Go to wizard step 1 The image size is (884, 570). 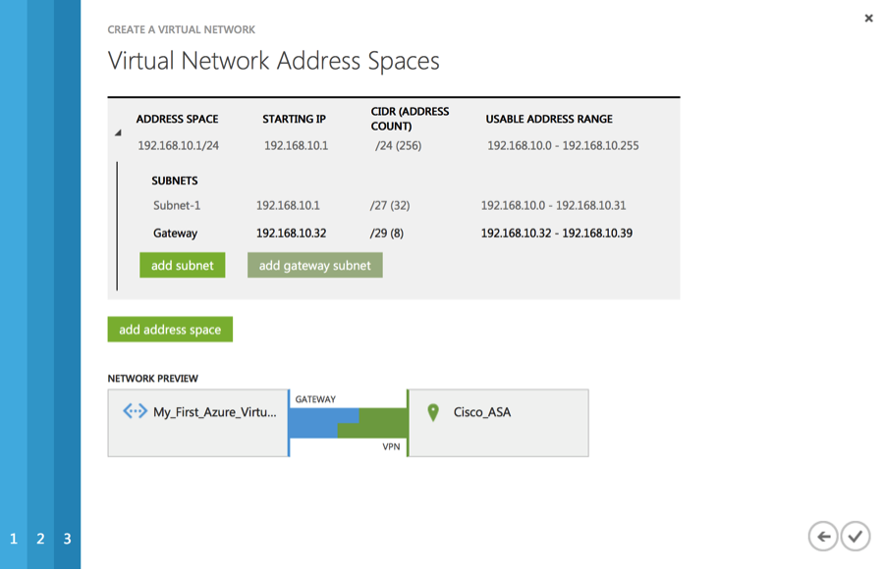[14, 539]
